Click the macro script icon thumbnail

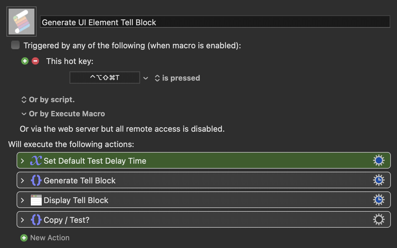point(22,22)
